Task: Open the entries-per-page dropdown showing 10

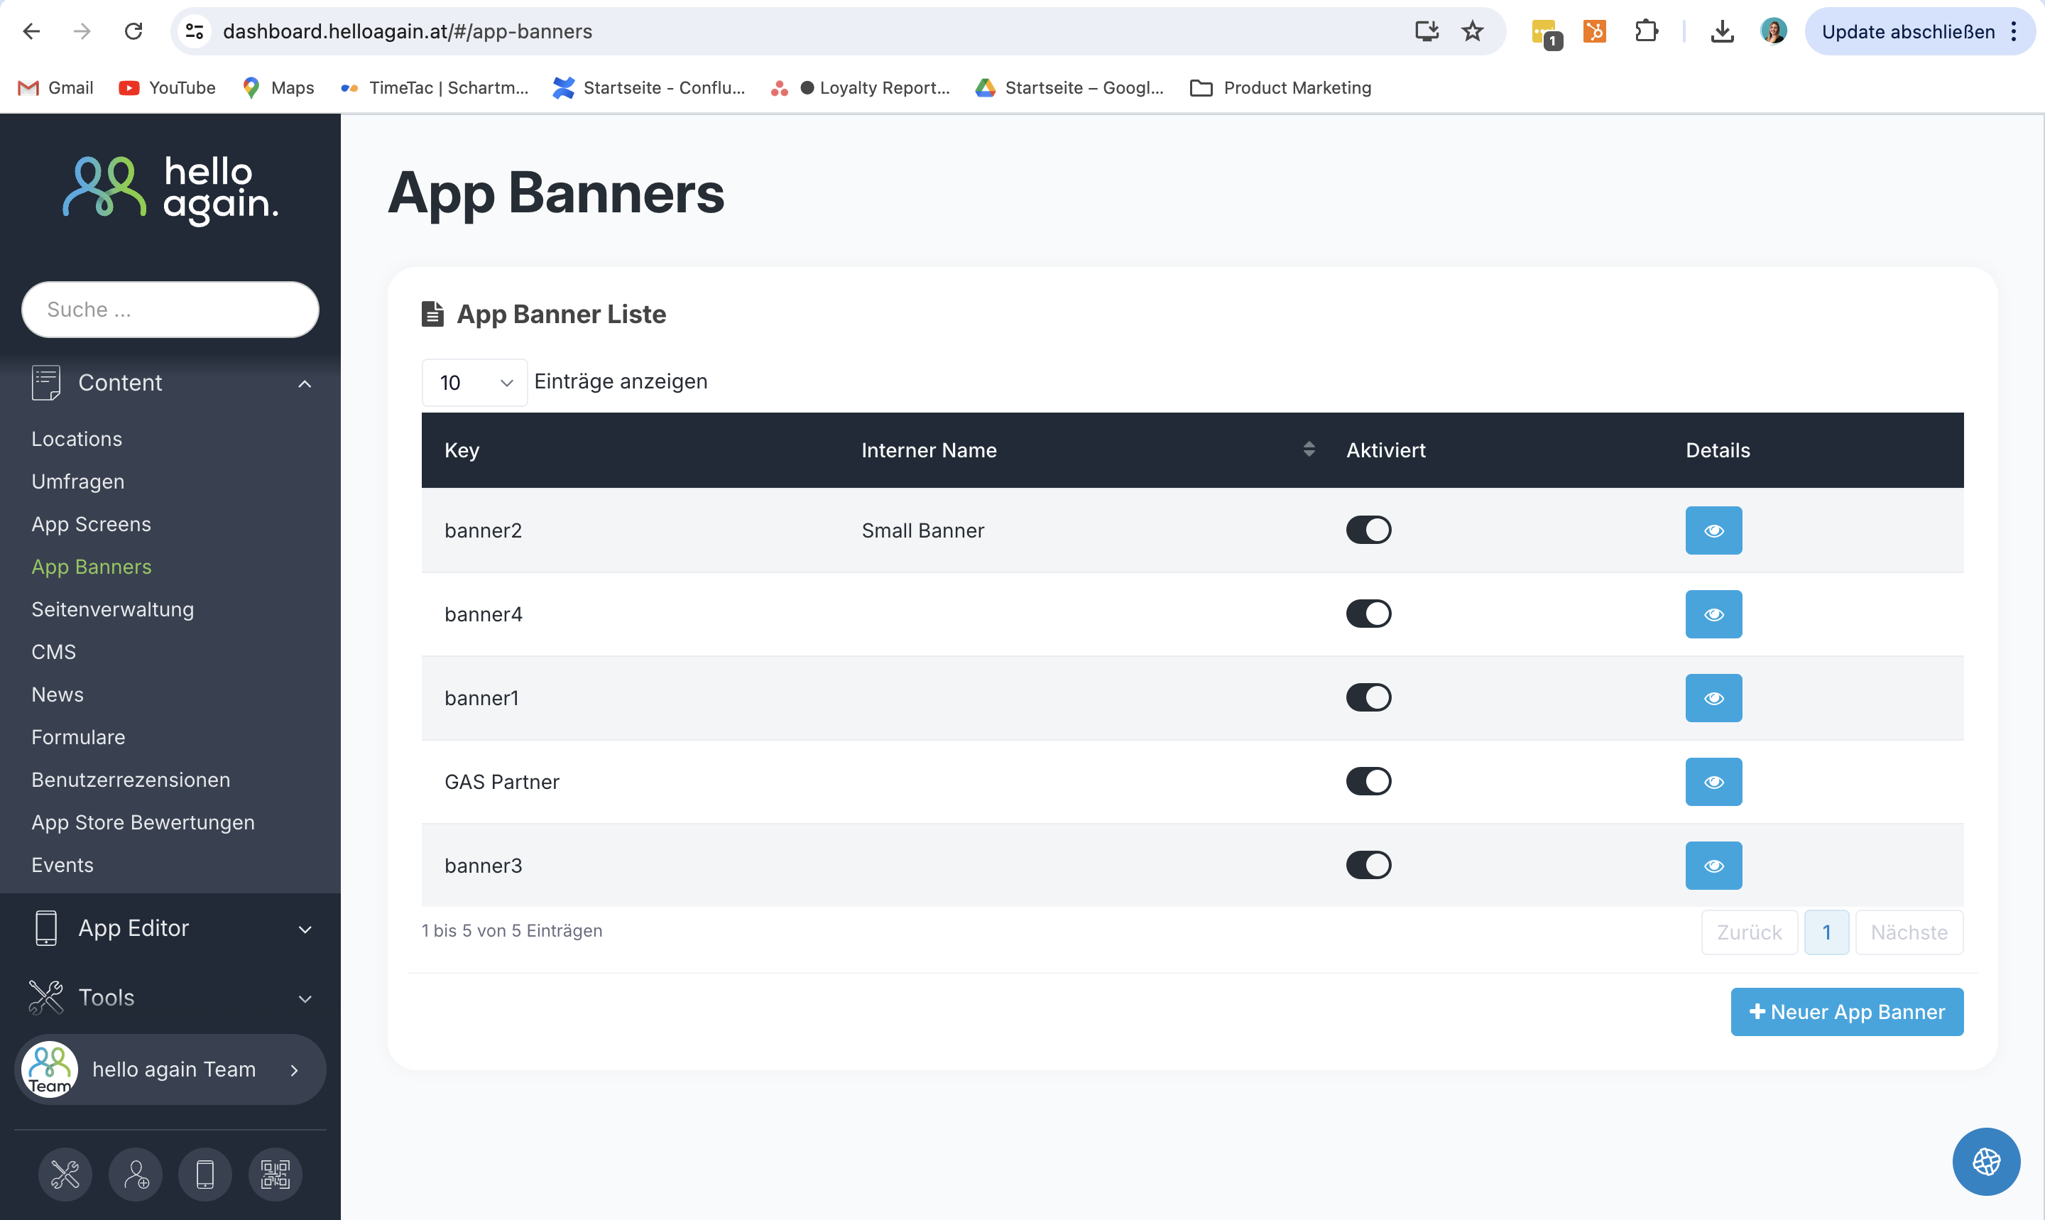Action: 474,382
